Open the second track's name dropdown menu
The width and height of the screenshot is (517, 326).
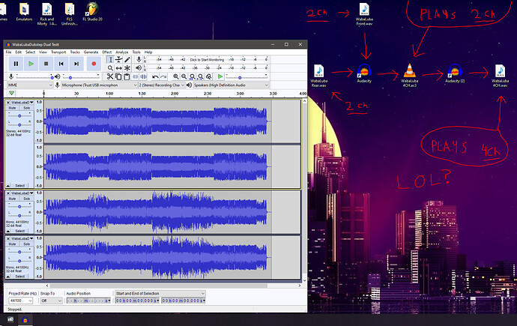pos(22,193)
